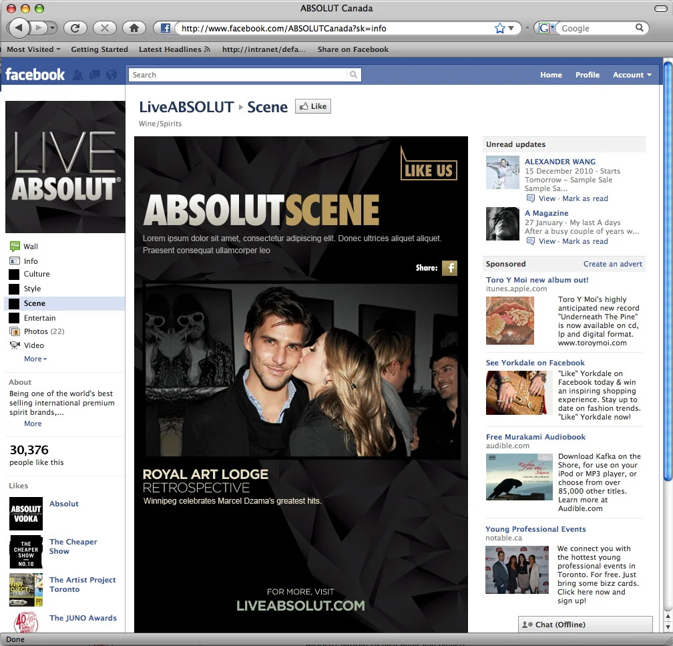673x646 pixels.
Task: Open the Wall tab in sidebar
Action: pyautogui.click(x=31, y=247)
